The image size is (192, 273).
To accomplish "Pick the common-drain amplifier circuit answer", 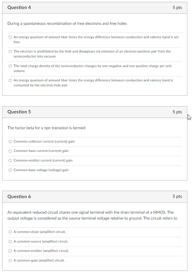I will coord(10,232).
